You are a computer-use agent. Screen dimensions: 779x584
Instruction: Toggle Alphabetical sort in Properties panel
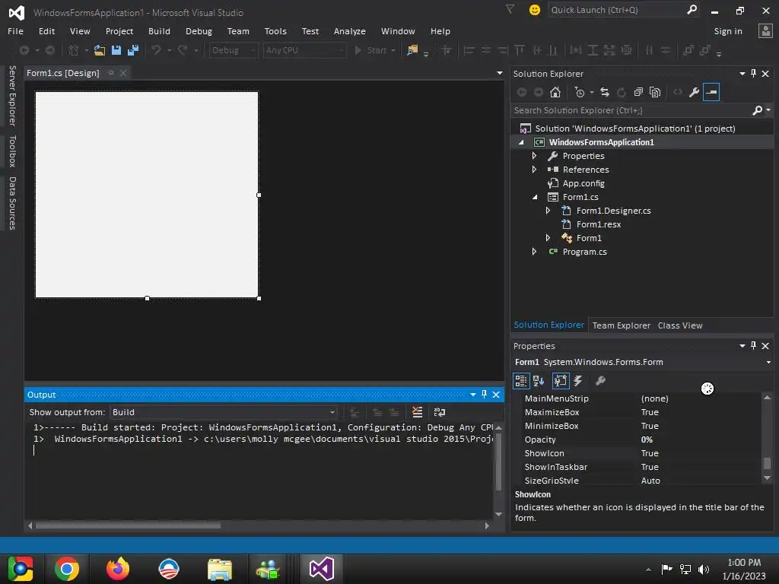pos(539,381)
